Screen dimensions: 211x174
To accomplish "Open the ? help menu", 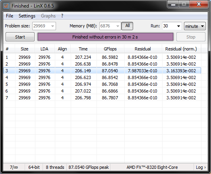I will pyautogui.click(x=62, y=16).
